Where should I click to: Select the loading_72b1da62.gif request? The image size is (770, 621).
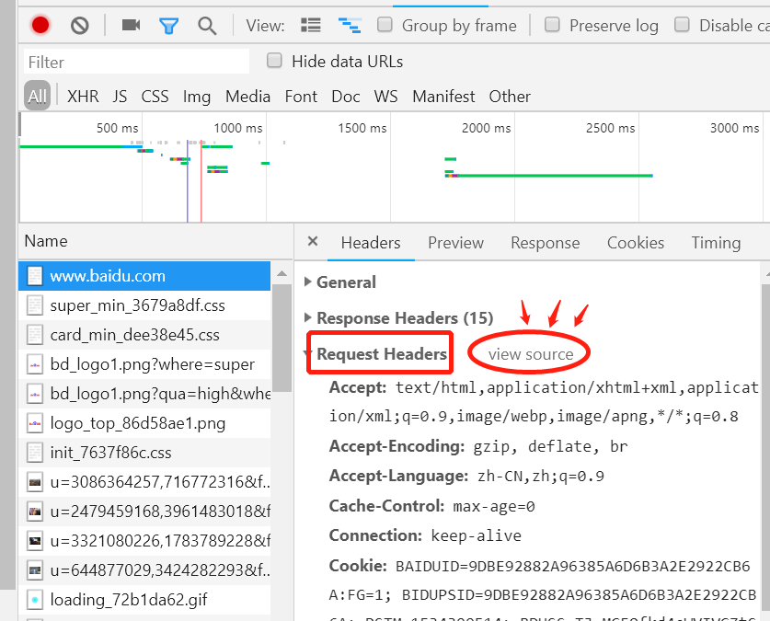point(127,600)
